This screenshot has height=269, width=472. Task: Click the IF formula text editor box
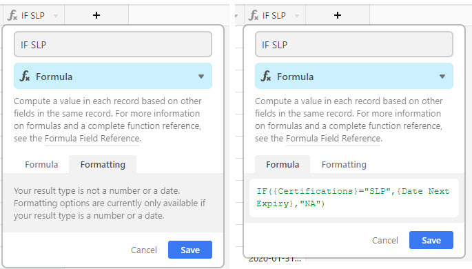353,197
